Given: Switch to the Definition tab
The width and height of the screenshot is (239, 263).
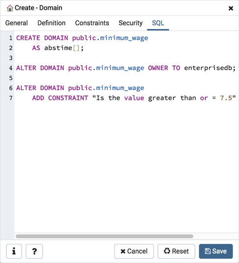Looking at the screenshot, I should [51, 23].
